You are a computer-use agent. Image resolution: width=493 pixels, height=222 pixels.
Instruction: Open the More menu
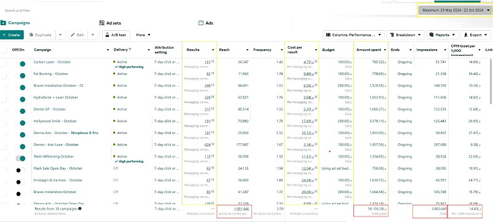[143, 35]
